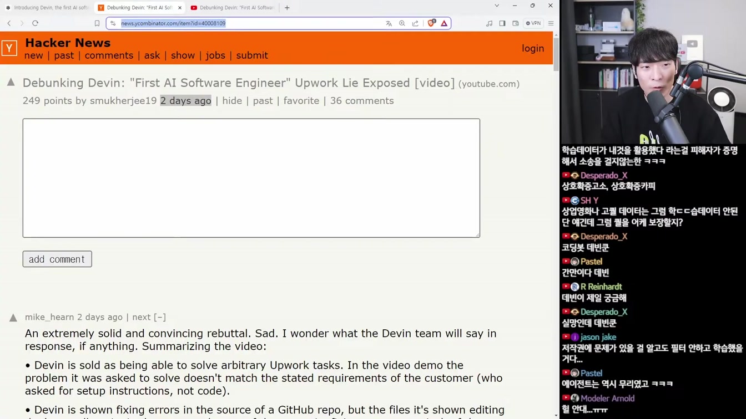Viewport: 746px width, 419px height.
Task: Open the Brave Shields lion icon
Action: point(431,23)
